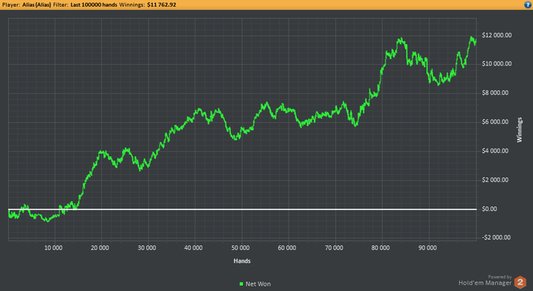Click the Powered by Hold'em Manager text

(x=485, y=280)
